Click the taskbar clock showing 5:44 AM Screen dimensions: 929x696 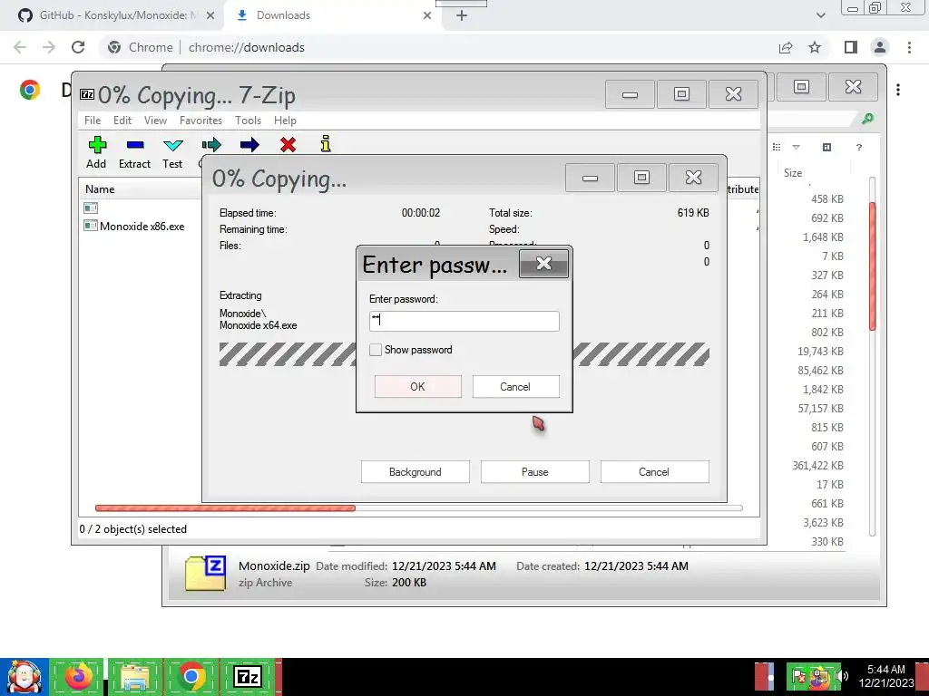coord(885,676)
